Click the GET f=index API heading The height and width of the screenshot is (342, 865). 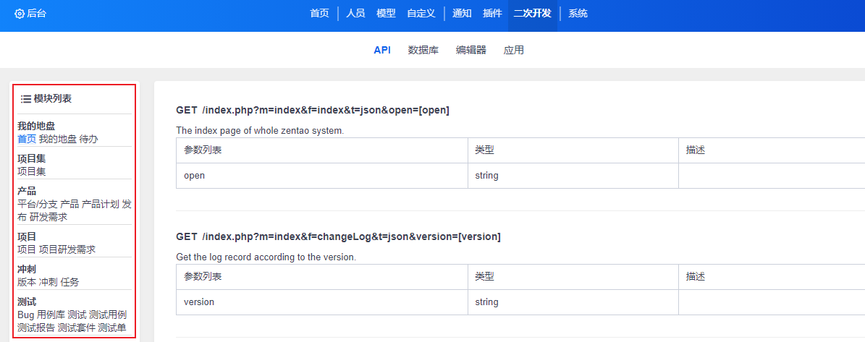click(313, 110)
